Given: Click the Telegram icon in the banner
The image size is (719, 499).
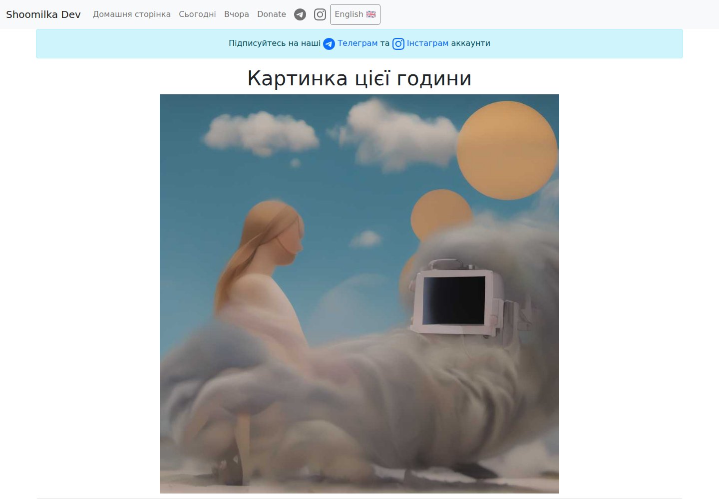Looking at the screenshot, I should [329, 44].
